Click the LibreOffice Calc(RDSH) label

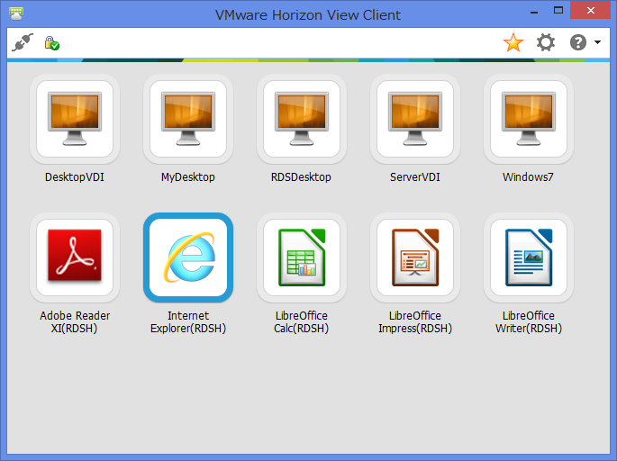click(302, 321)
